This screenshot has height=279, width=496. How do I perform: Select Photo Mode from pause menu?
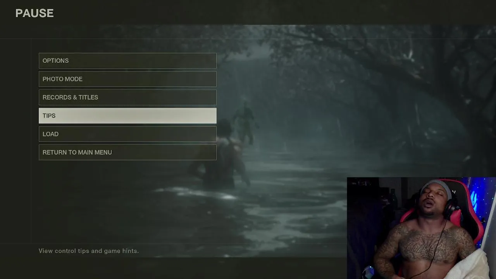[127, 79]
